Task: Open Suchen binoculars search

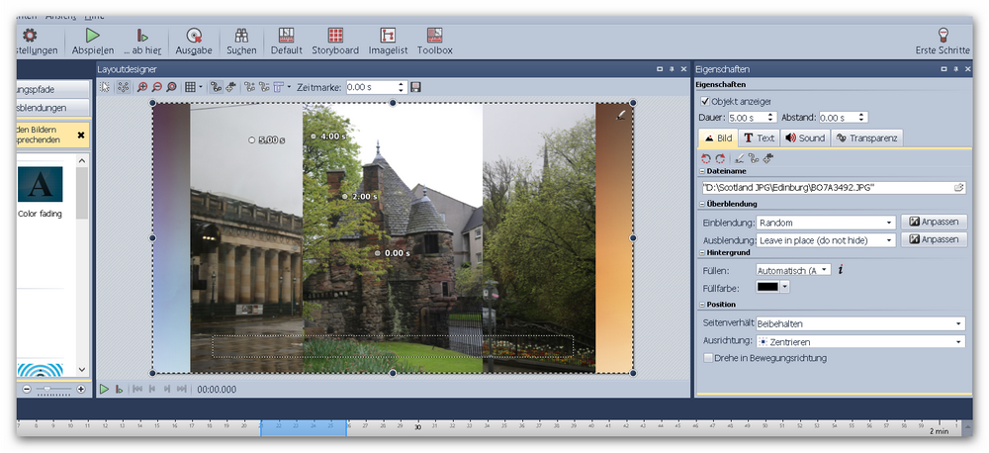Action: tap(240, 36)
